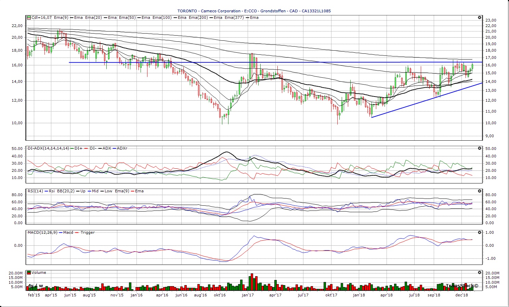Click the RSI Ema(9) legend entry

[122, 191]
